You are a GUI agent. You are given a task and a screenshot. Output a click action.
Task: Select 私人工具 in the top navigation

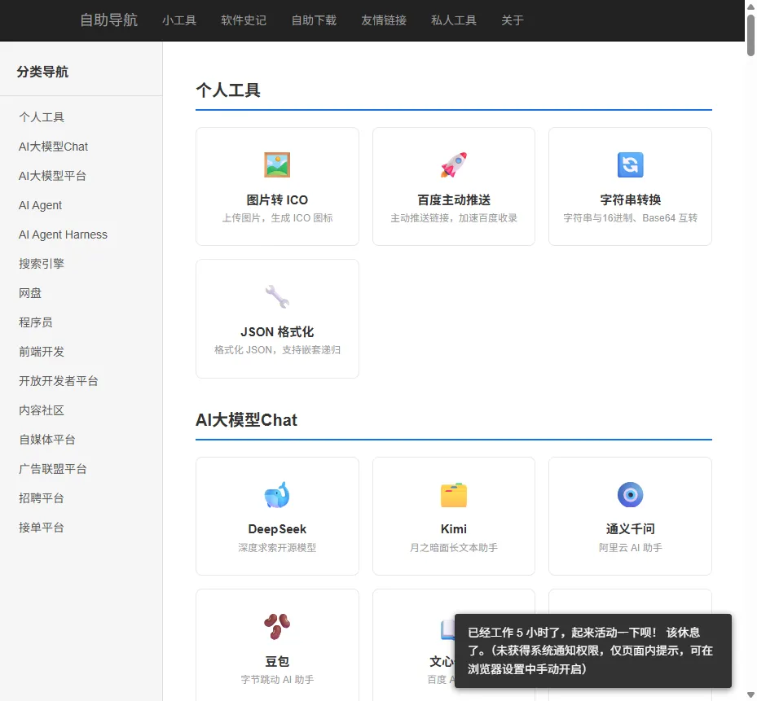[x=454, y=20]
